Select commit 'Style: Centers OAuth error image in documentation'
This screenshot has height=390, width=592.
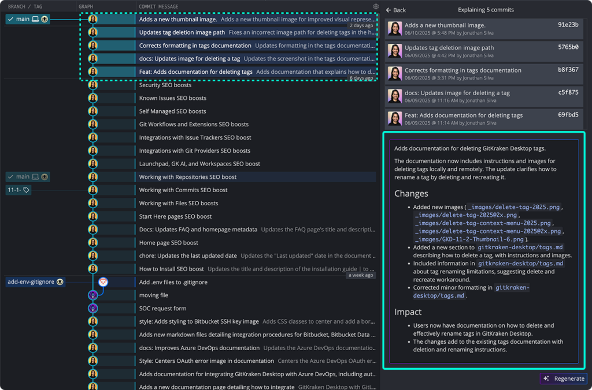tap(256, 361)
